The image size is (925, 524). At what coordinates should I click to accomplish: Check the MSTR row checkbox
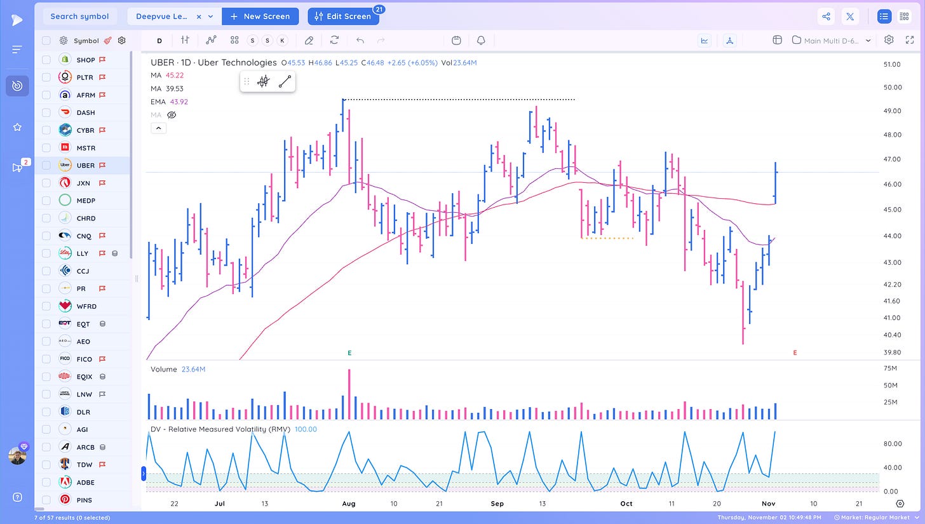(x=46, y=147)
